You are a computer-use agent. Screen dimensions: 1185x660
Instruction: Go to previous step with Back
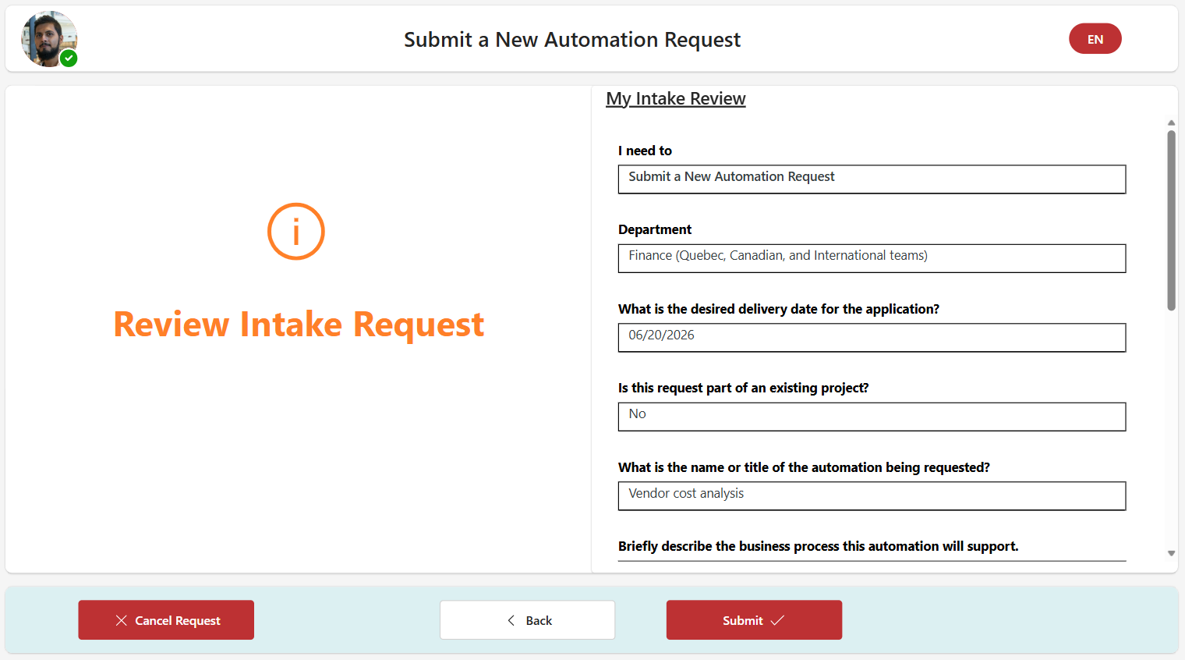pyautogui.click(x=527, y=620)
